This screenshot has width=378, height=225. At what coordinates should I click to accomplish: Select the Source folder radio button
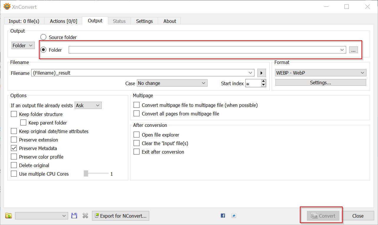43,37
